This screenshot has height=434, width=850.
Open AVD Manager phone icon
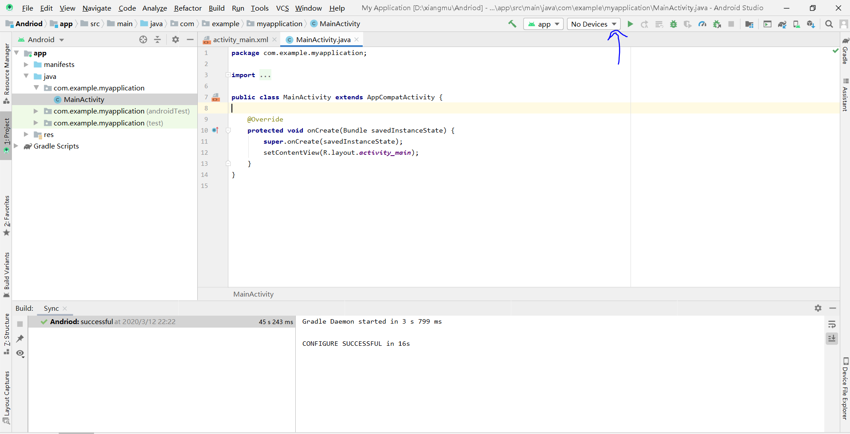[x=796, y=24]
